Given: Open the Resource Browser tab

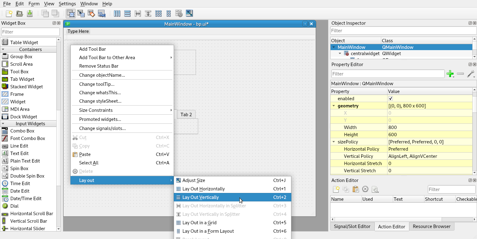Looking at the screenshot, I should tap(431, 226).
